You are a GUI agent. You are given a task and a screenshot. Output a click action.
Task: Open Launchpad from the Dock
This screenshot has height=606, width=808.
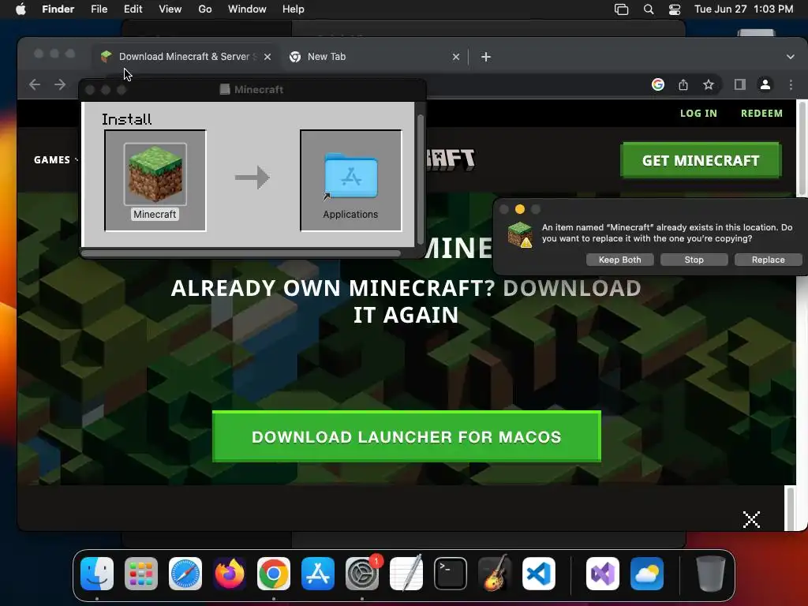click(141, 574)
